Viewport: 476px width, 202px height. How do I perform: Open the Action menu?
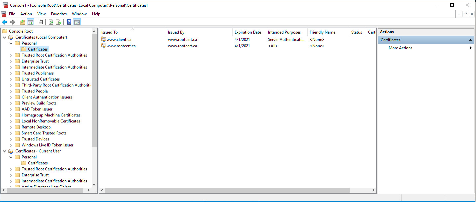point(26,14)
